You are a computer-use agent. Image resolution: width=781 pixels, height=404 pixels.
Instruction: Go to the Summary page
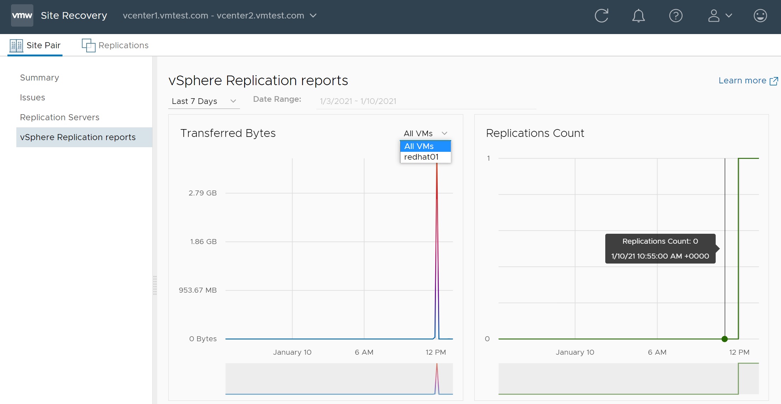click(x=39, y=78)
